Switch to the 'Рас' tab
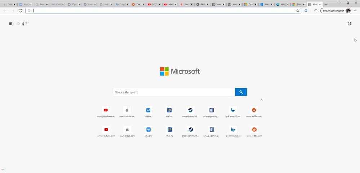Image resolution: width=360 pixels, height=173 pixels. (x=201, y=4)
